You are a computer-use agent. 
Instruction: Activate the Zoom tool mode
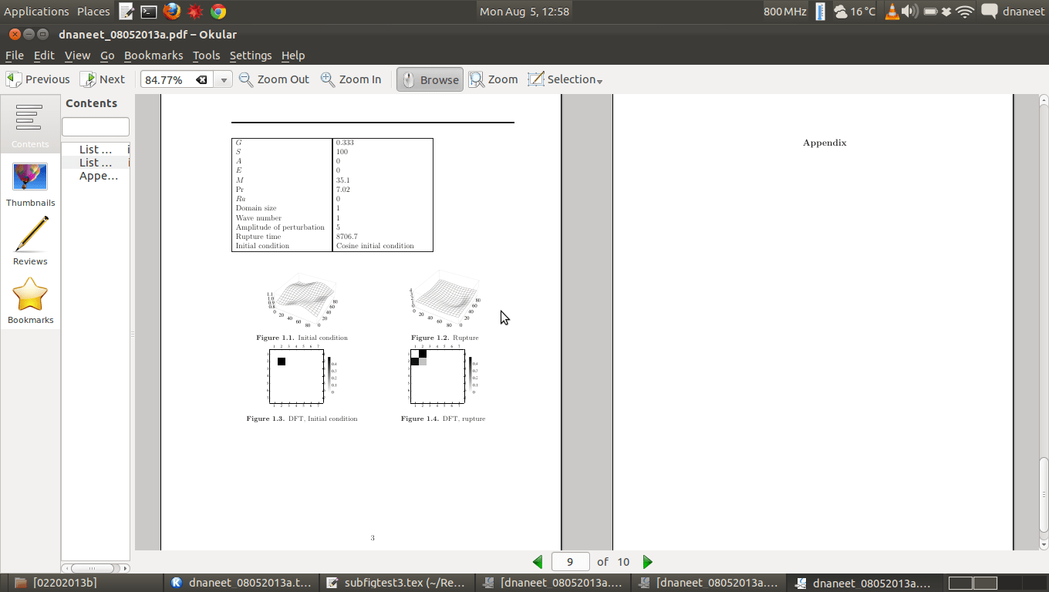[x=494, y=79]
